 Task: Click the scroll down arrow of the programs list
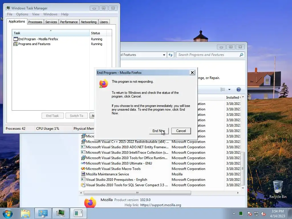tap(243, 188)
